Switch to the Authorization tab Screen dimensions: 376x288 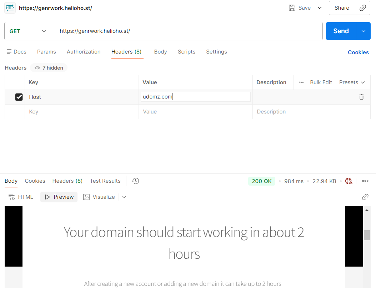(84, 52)
